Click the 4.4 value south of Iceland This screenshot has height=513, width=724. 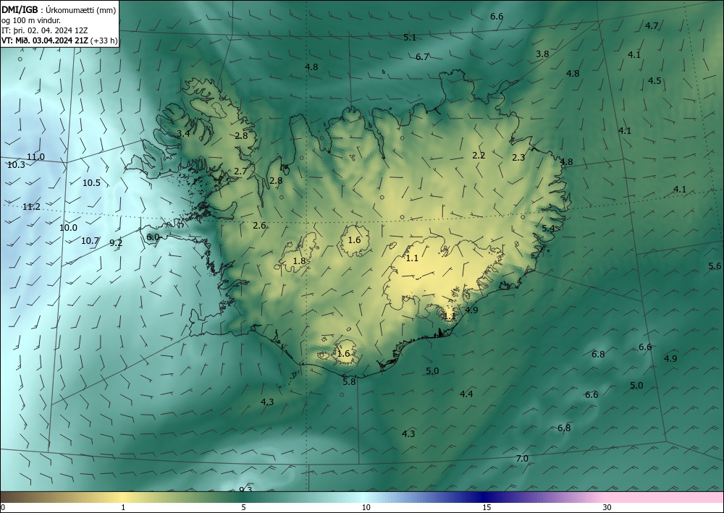click(466, 394)
